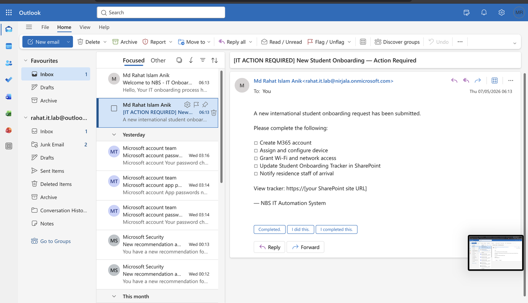Open the Flag / Unflag dropdown arrow
Image resolution: width=528 pixels, height=303 pixels.
click(x=349, y=42)
